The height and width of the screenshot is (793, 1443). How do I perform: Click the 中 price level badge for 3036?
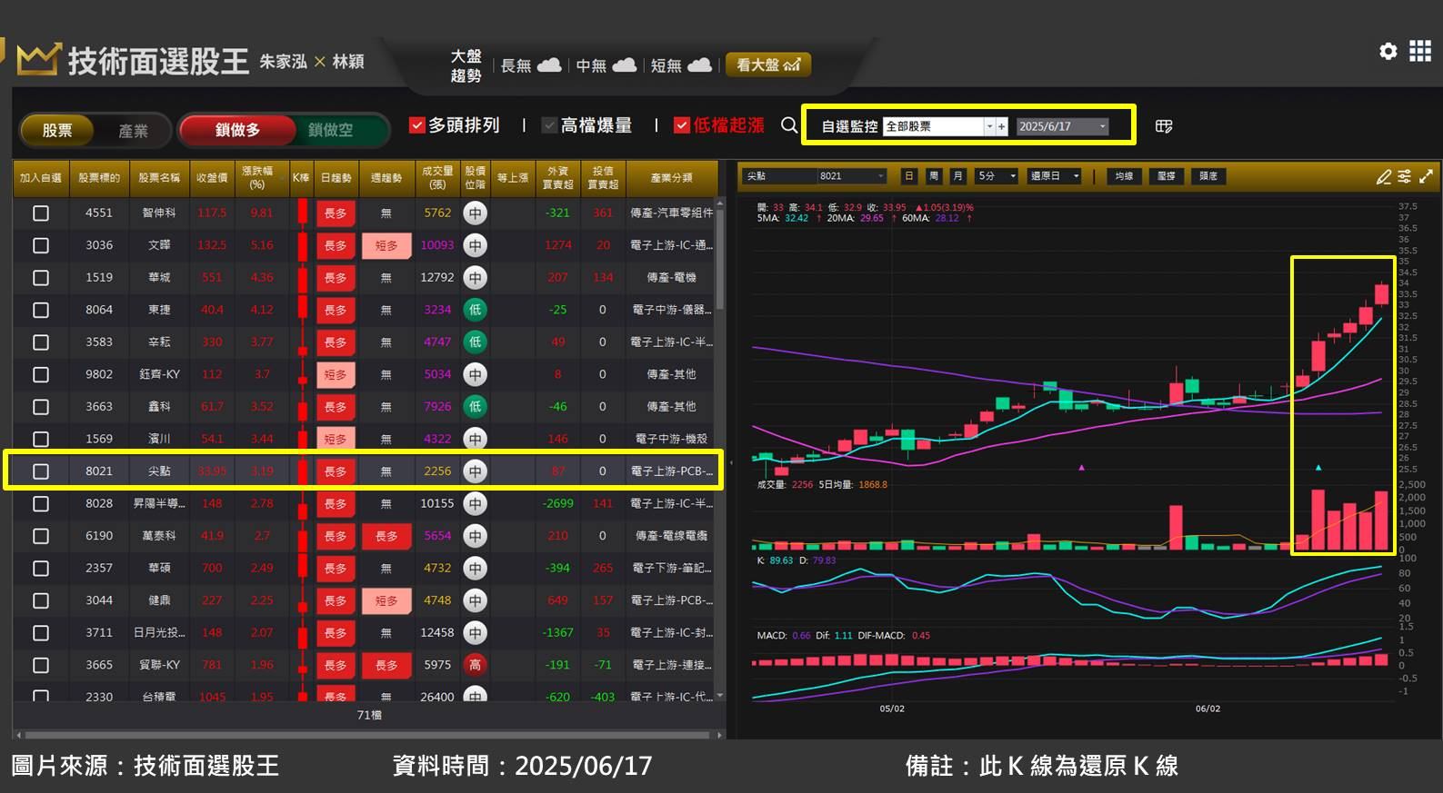point(475,245)
